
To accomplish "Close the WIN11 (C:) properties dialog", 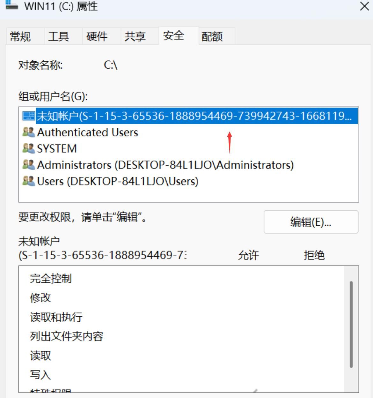I will (x=364, y=6).
